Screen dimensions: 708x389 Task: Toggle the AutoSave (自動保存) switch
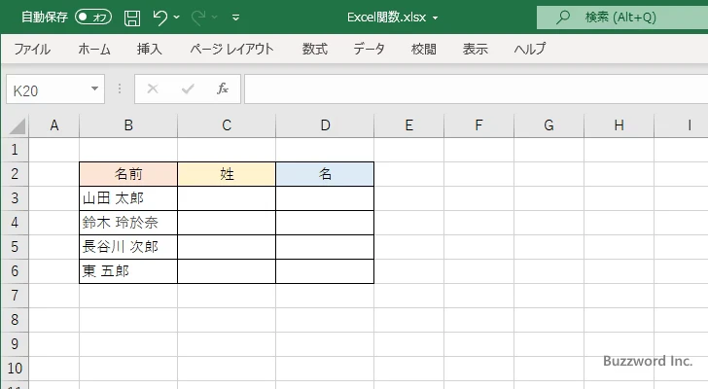tap(93, 17)
